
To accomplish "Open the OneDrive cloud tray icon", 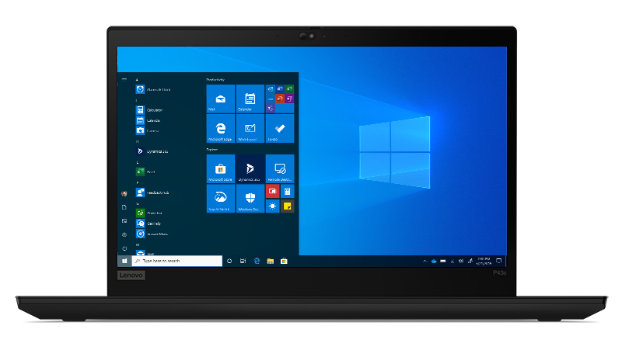I will [434, 261].
